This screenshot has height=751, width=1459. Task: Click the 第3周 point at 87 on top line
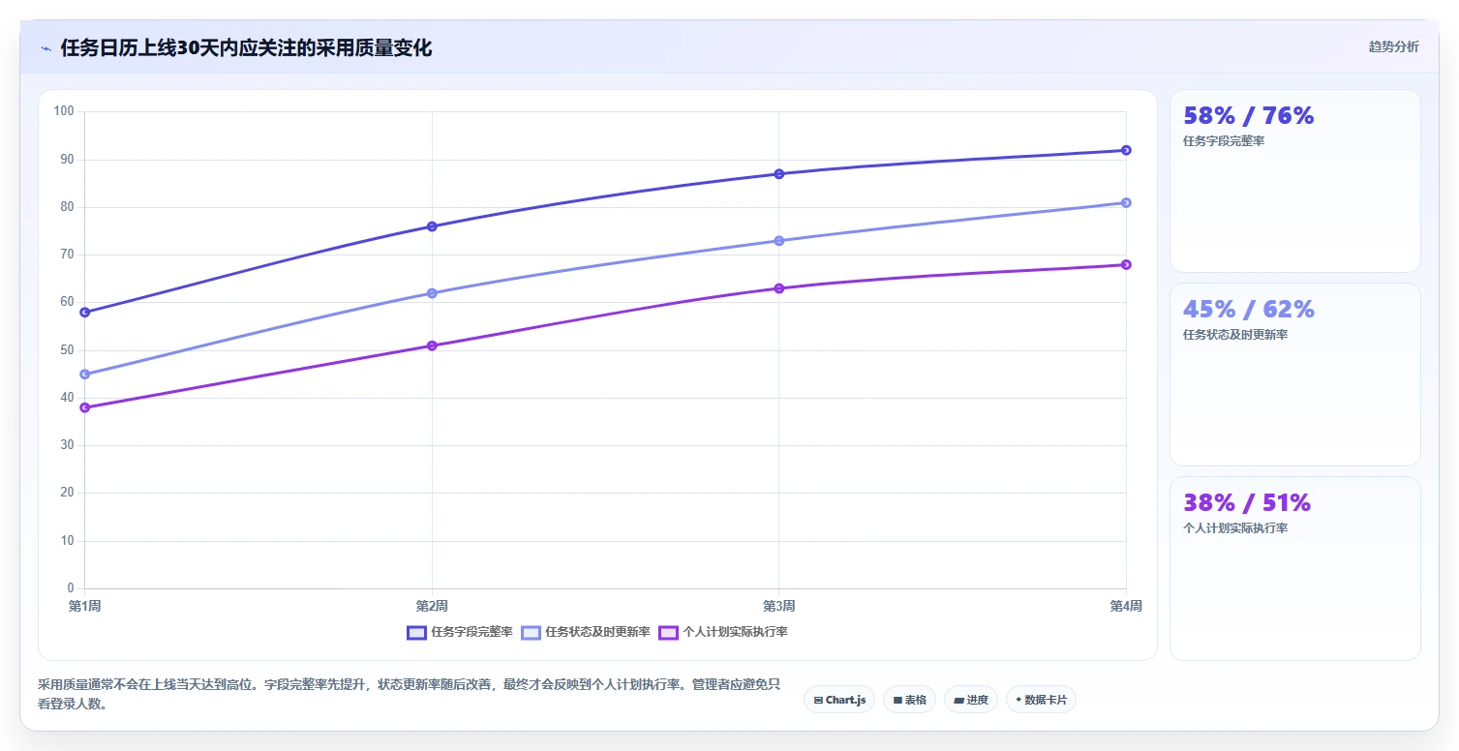tap(778, 174)
